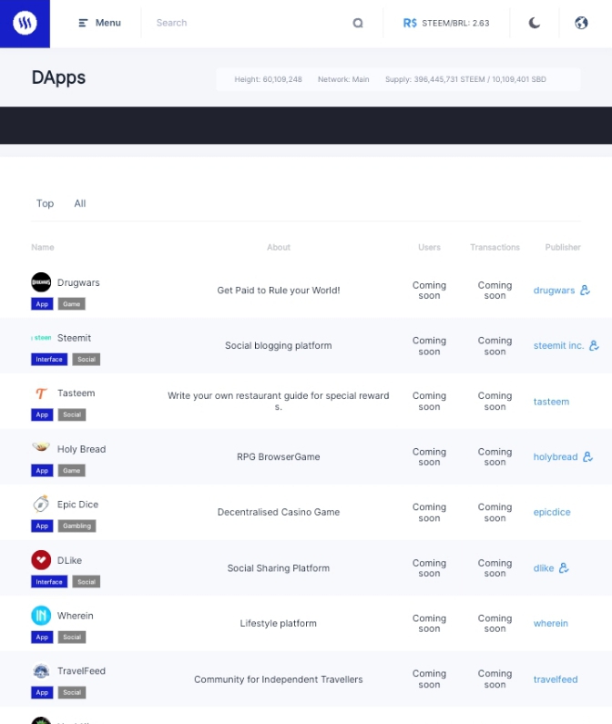The image size is (612, 724).
Task: Click the Holy Bread name text
Action: [x=81, y=449]
